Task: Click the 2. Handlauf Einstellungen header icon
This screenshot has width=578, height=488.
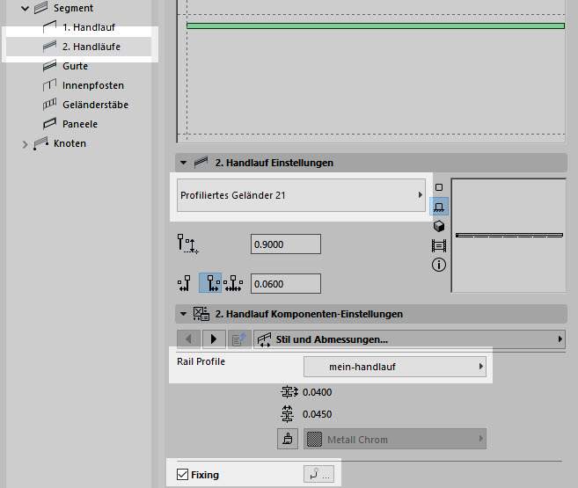Action: point(201,162)
